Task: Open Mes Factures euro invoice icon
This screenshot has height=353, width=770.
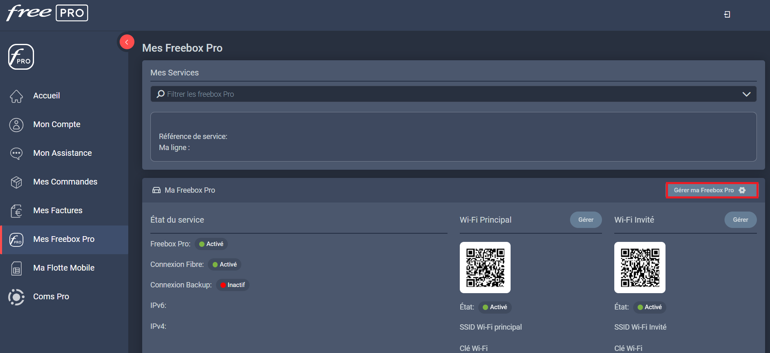Action: [x=16, y=211]
